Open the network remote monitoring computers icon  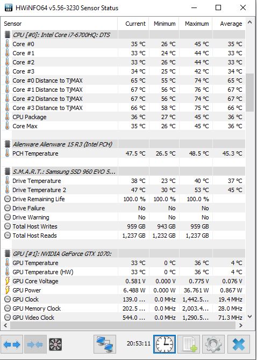[105, 344]
